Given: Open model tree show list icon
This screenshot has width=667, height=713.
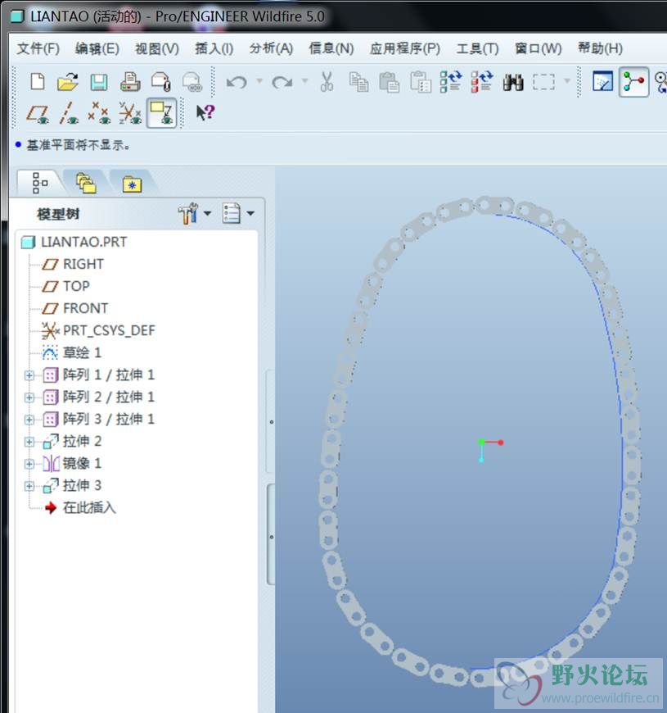Looking at the screenshot, I should [231, 213].
